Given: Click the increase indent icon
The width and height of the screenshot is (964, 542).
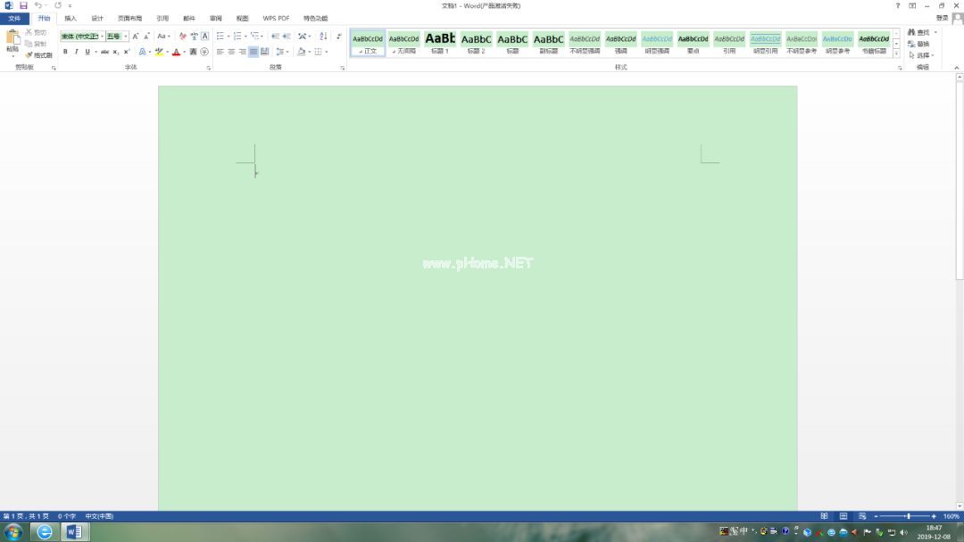Looking at the screenshot, I should [287, 37].
